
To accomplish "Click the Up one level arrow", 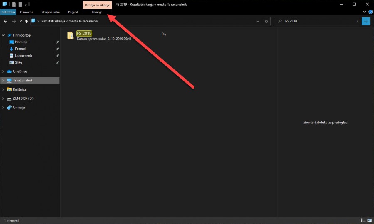I will (27, 21).
